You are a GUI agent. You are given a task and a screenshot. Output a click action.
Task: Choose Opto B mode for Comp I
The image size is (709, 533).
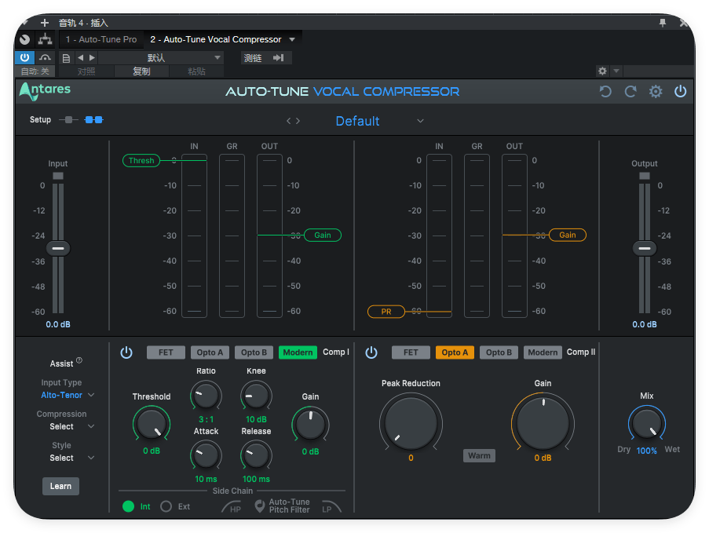point(254,352)
